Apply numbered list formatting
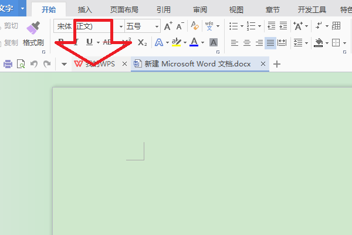Screen dimensions: 352x235 (x=251, y=26)
